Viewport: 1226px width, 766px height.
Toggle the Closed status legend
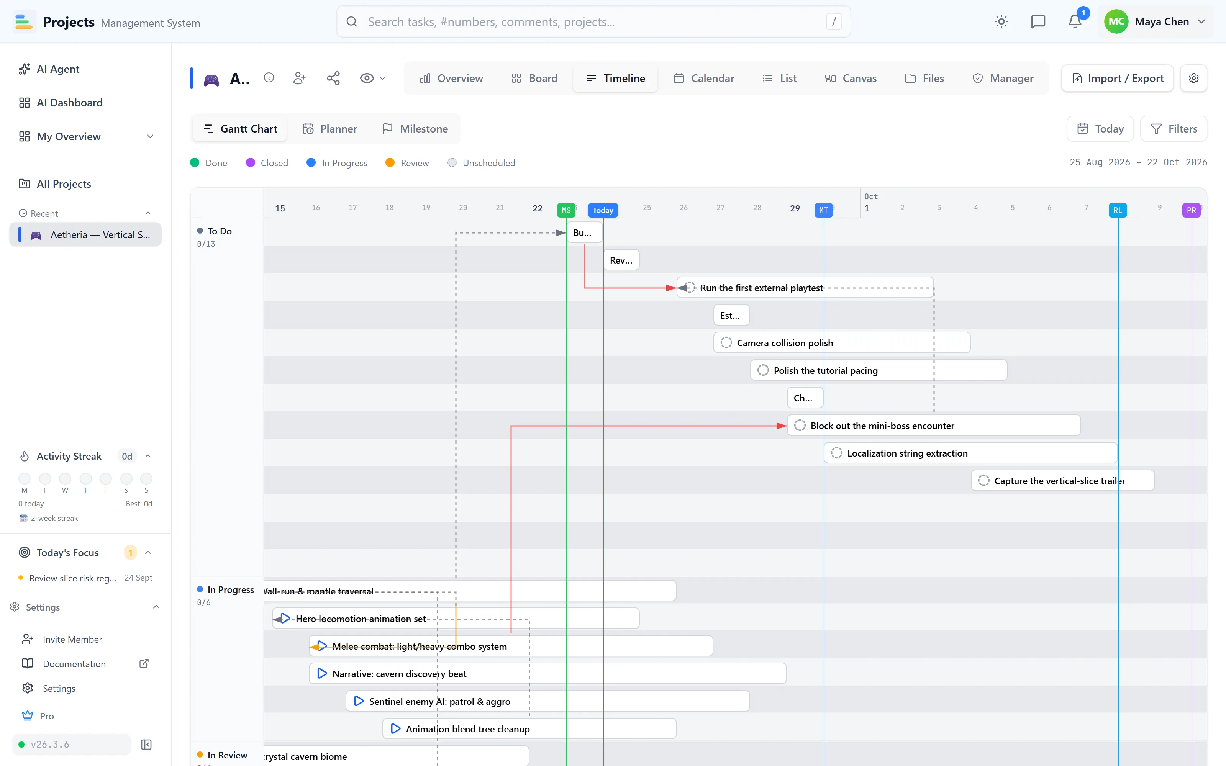(267, 163)
